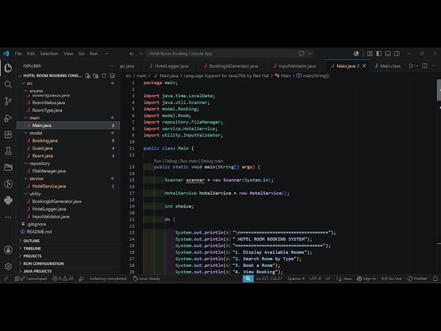441x331 pixels.
Task: Open the Extensions view
Action: click(x=8, y=134)
